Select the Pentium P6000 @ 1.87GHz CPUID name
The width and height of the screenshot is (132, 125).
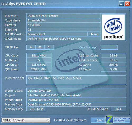(64, 39)
